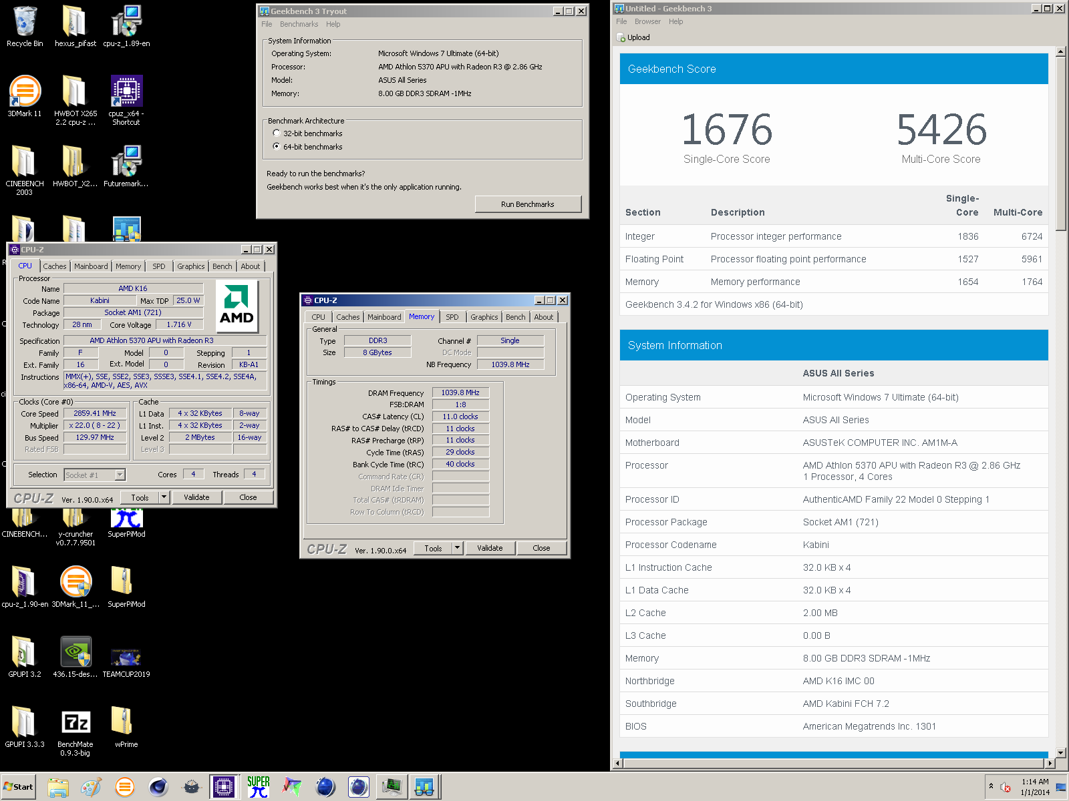Click the Geekbench horizontal scrollbar right arrow
Image resolution: width=1069 pixels, height=801 pixels.
pyautogui.click(x=1050, y=763)
